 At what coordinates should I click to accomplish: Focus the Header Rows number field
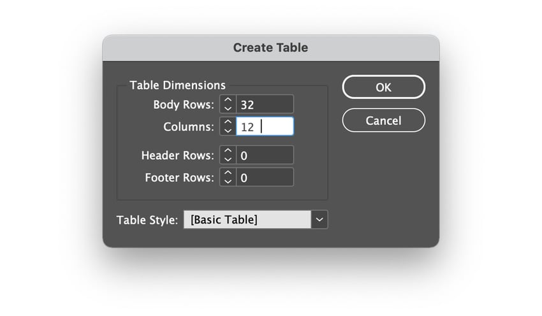pyautogui.click(x=264, y=155)
